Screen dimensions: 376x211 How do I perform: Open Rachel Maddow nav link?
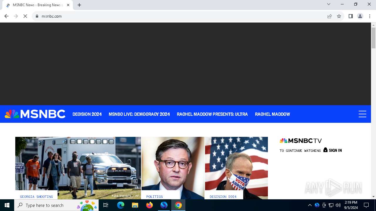click(x=272, y=114)
